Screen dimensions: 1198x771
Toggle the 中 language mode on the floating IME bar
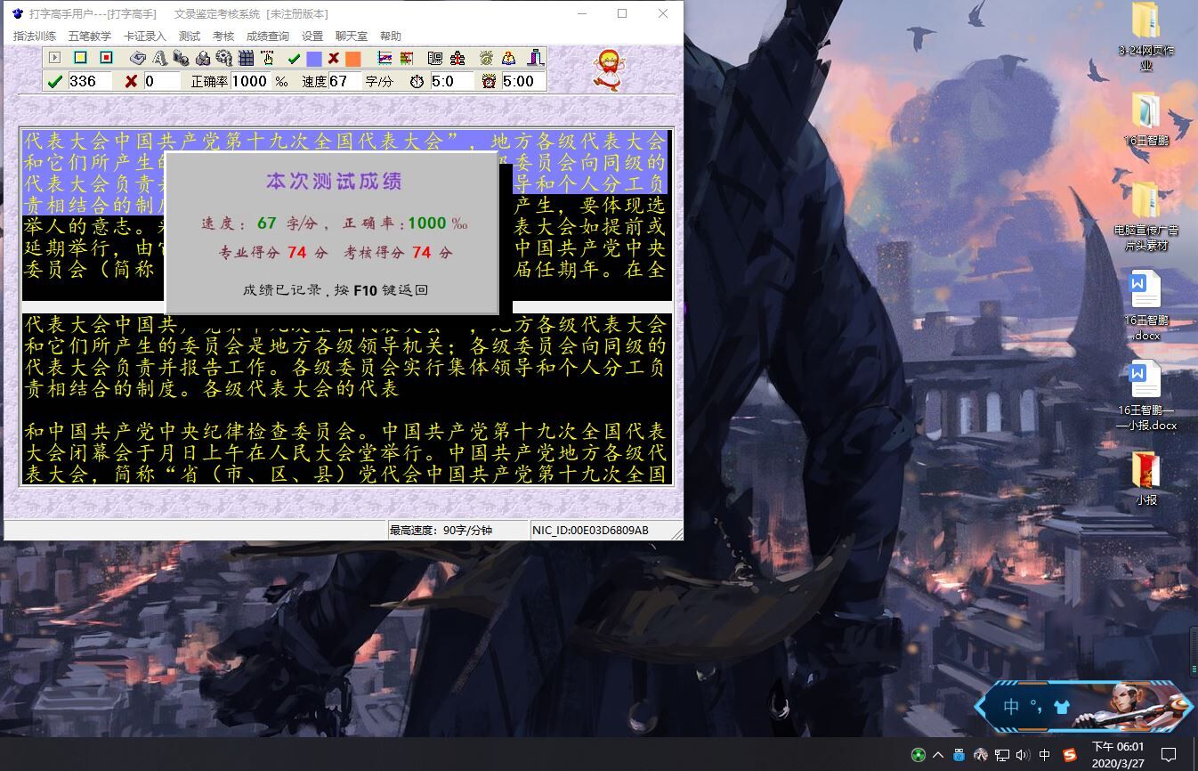pos(1012,707)
